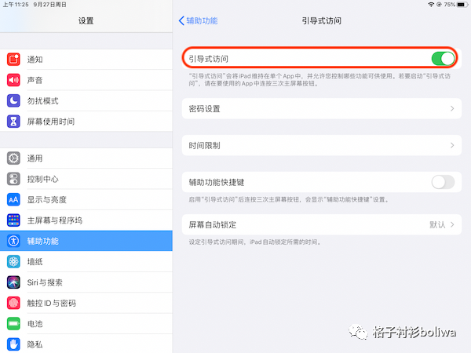Tap 密码设置 label
This screenshot has height=353, width=471.
(x=204, y=109)
